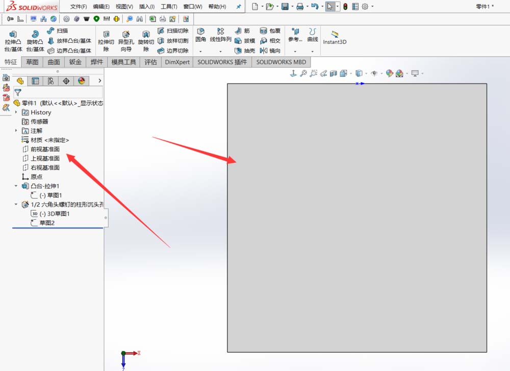Select 前视基准面 in the feature tree
This screenshot has width=510, height=371.
[x=45, y=149]
